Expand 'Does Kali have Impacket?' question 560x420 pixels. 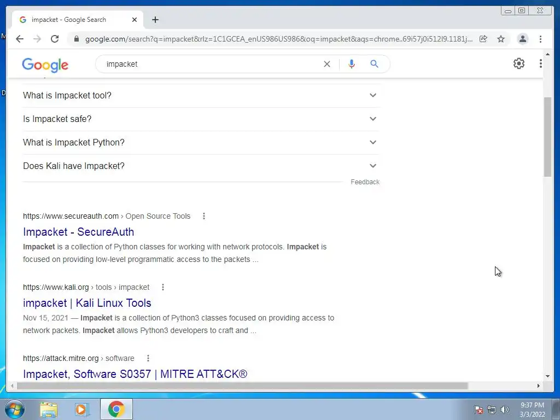coord(201,166)
